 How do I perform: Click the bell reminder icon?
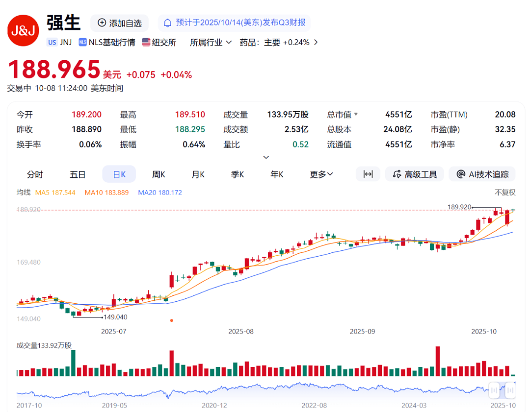(x=167, y=23)
